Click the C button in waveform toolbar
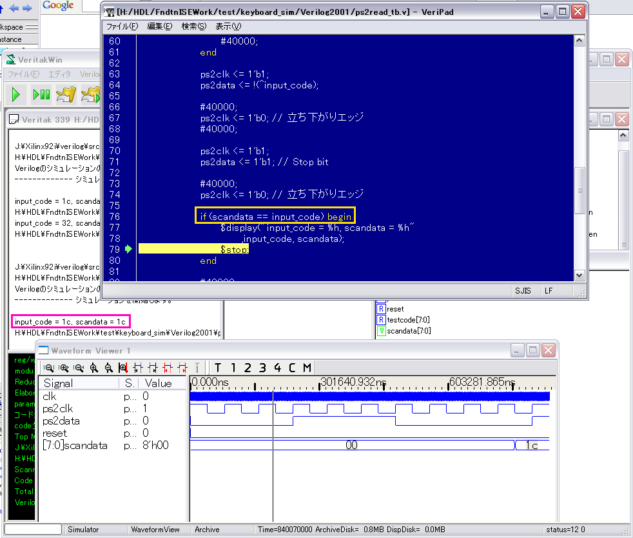The height and width of the screenshot is (538, 633). coord(292,368)
